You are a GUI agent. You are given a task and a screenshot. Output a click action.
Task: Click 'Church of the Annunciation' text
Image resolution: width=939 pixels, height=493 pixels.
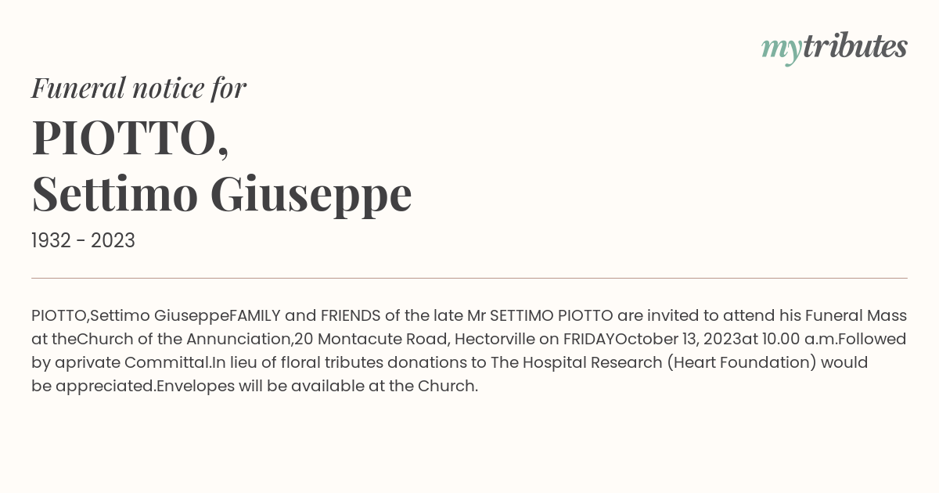tap(185, 340)
